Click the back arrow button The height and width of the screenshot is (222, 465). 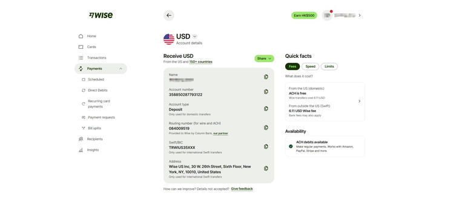(x=169, y=15)
